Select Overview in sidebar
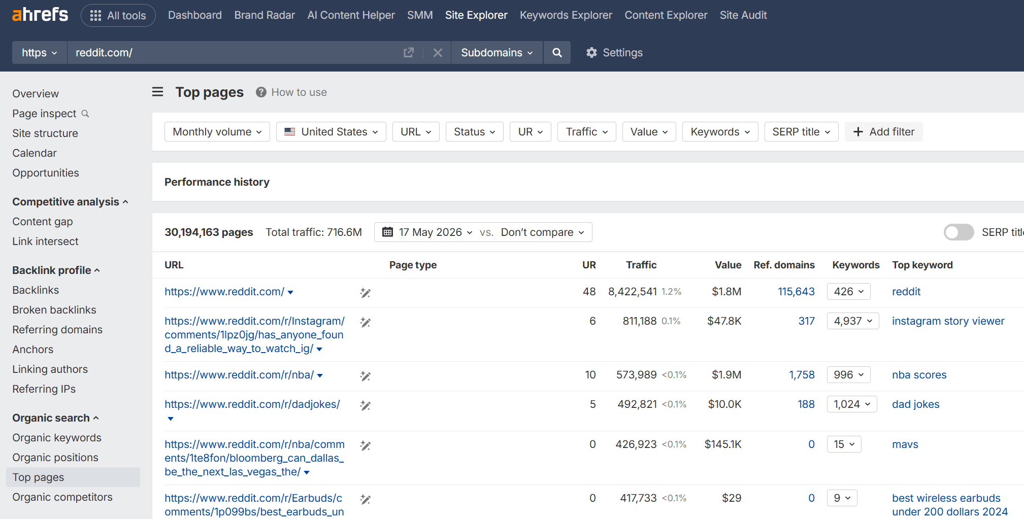 pyautogui.click(x=36, y=94)
